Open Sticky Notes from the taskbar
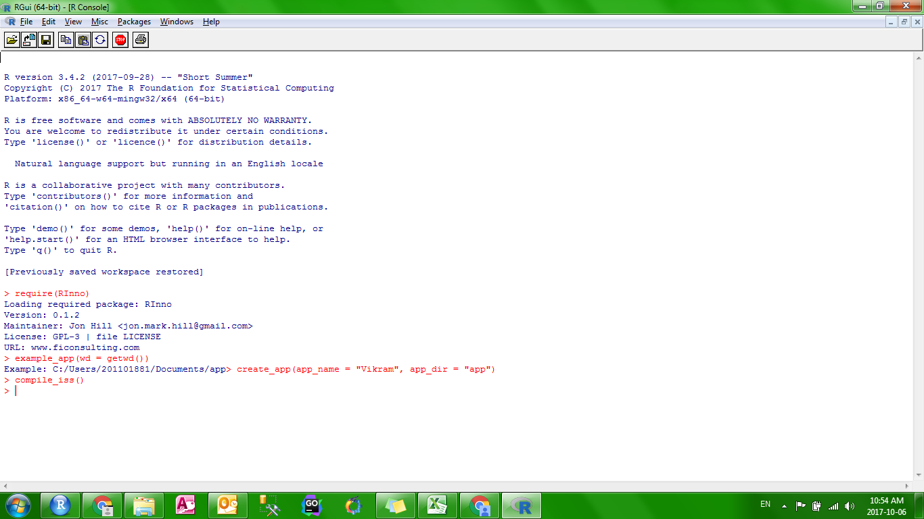Screen dimensions: 924x519 (396, 505)
